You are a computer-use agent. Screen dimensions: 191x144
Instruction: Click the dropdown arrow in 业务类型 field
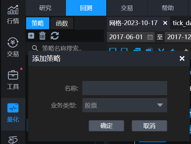[x=160, y=105]
